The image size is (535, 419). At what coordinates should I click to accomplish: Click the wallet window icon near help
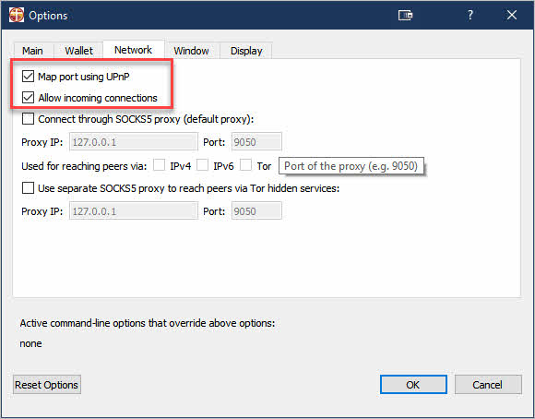click(x=405, y=16)
